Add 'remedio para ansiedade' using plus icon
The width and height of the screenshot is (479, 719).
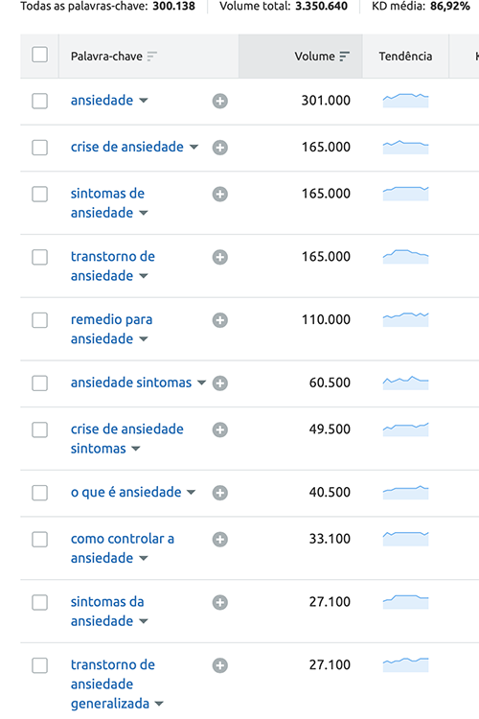[220, 320]
